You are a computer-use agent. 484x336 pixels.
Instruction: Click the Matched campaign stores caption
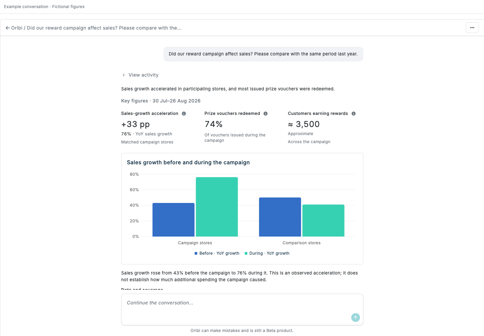(147, 142)
